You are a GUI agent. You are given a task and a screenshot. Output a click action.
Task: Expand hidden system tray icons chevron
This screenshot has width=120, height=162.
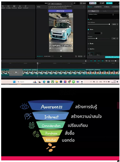click(x=91, y=82)
